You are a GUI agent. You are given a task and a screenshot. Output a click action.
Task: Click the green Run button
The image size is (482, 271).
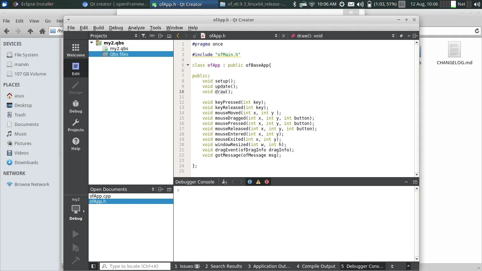coord(76,234)
